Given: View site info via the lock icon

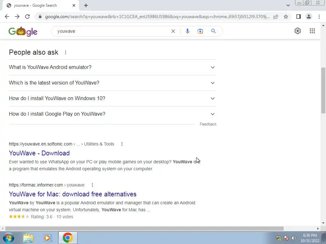Looking at the screenshot, I should [x=40, y=17].
